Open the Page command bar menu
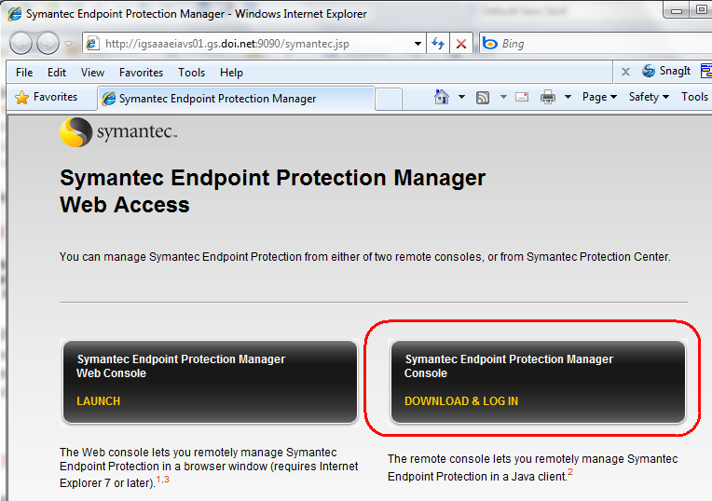This screenshot has width=712, height=501. pyautogui.click(x=599, y=97)
